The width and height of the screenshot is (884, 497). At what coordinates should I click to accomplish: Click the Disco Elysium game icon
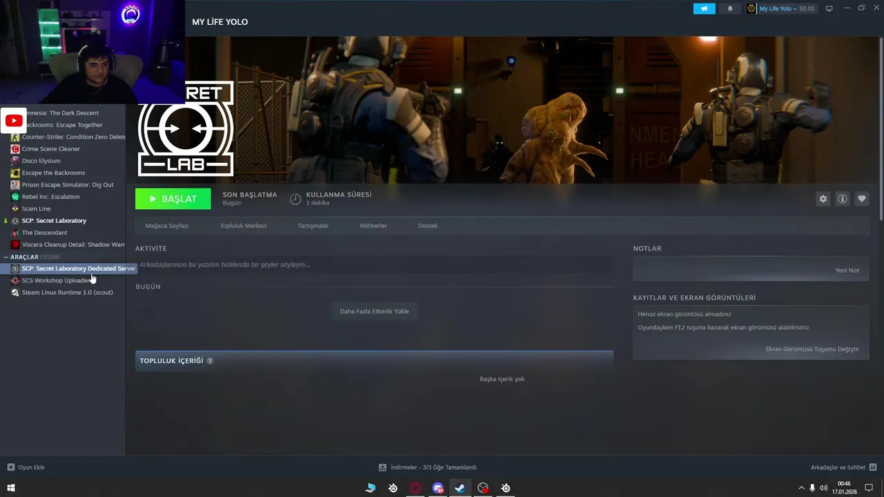pyautogui.click(x=15, y=161)
